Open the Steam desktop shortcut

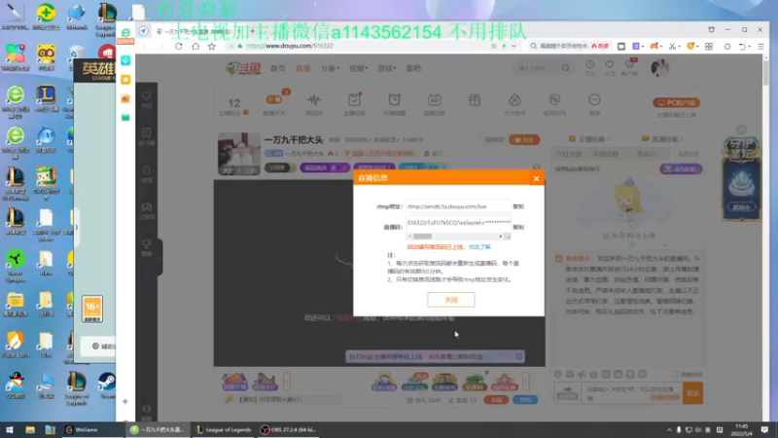(x=107, y=385)
